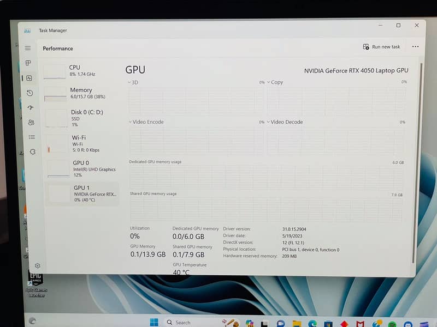This screenshot has width=437, height=327.
Task: Click the Dedicated GPU memory usage graph
Action: (x=267, y=177)
